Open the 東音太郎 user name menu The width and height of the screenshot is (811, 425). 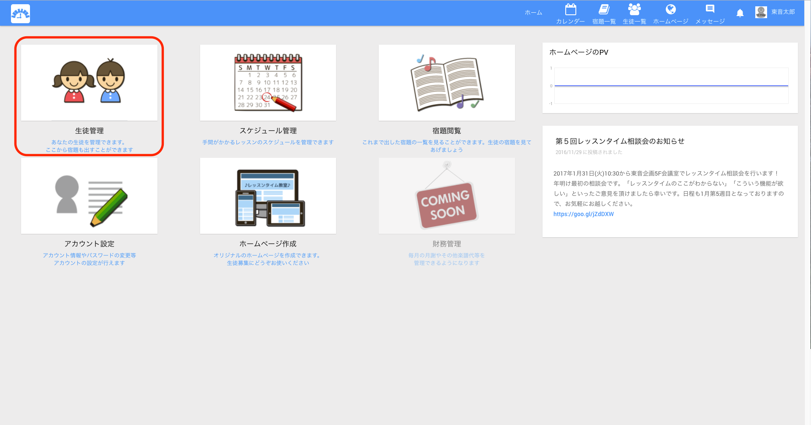click(783, 12)
